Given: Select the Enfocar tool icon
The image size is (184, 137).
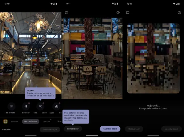Looking at the screenshot, I should coord(26,106).
